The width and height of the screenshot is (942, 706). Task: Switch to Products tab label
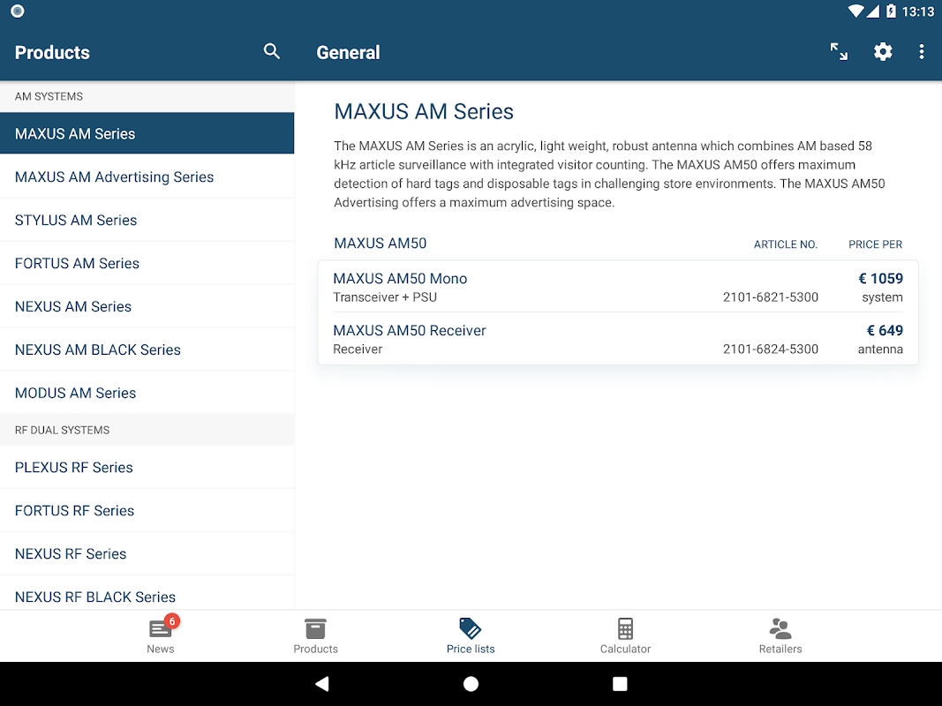(x=315, y=649)
